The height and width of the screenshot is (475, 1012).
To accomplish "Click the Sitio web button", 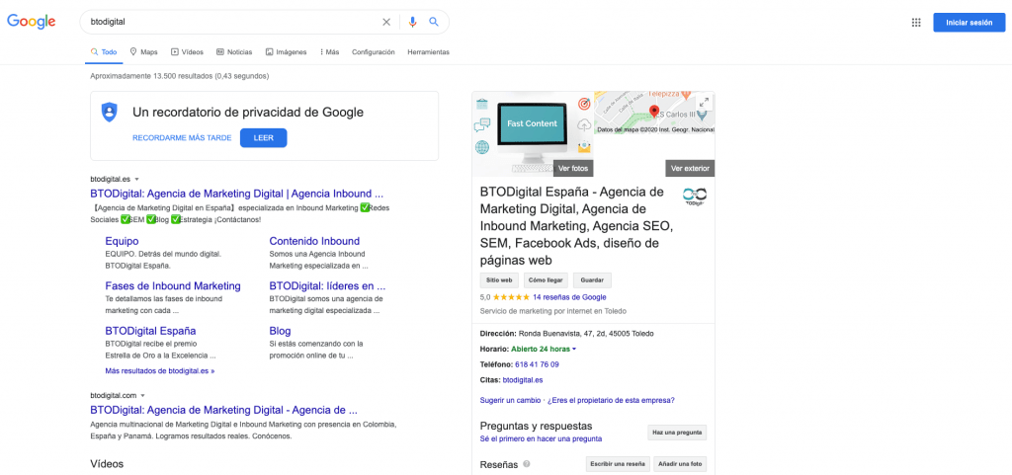I will pos(499,280).
